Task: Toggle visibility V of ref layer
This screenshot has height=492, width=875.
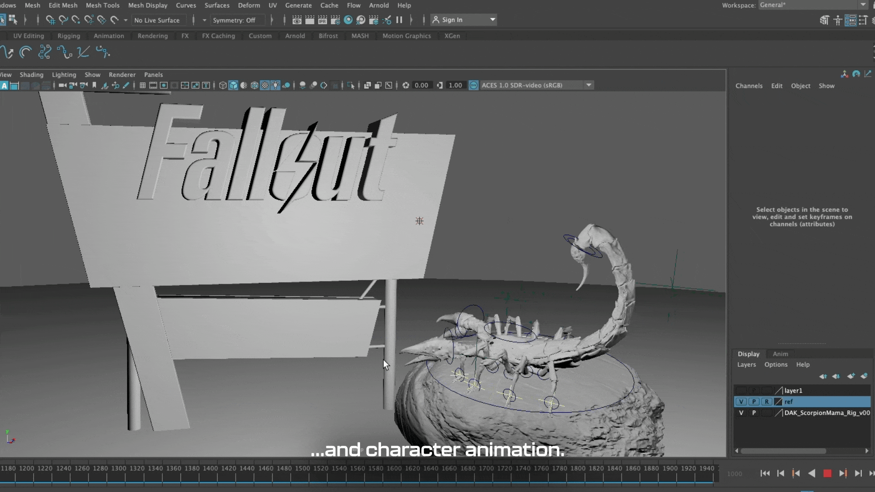Action: [x=741, y=402]
